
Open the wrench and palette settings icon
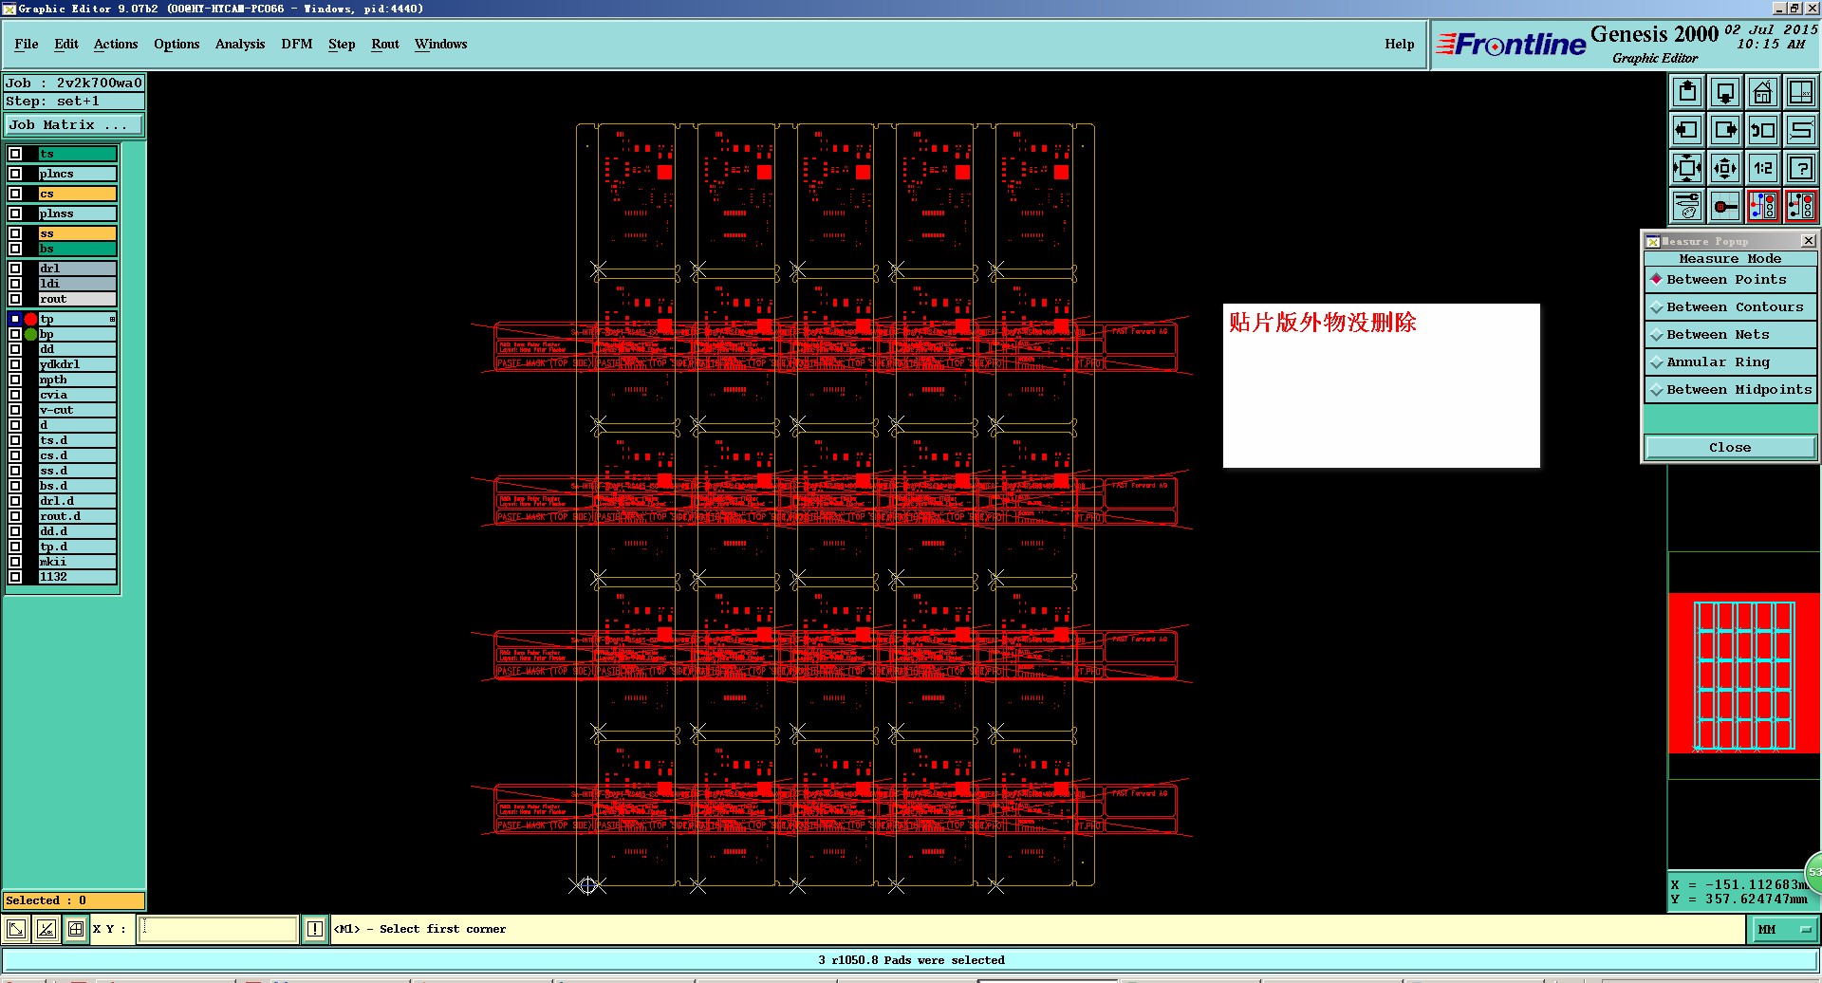tap(1687, 206)
